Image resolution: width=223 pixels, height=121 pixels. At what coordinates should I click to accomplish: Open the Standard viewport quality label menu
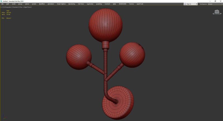pyautogui.click(x=15, y=7)
